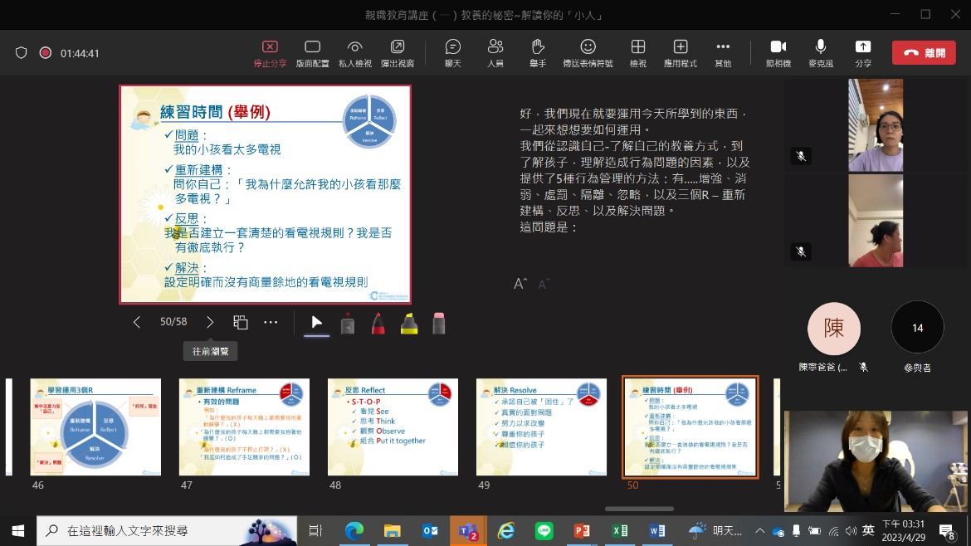Jump to slide 47 thumbnail

[244, 427]
